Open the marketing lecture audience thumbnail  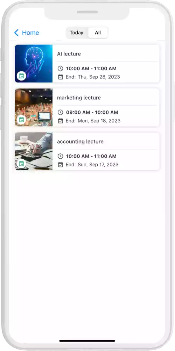tap(34, 107)
